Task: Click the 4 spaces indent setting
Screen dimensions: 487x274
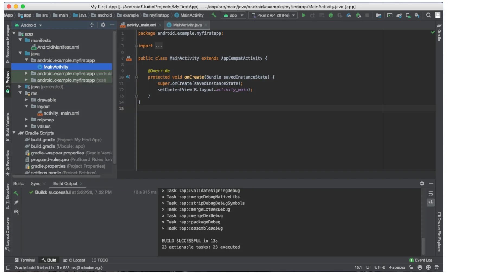Action: click(397, 267)
